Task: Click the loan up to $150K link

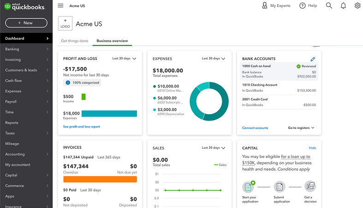Action: pyautogui.click(x=296, y=156)
